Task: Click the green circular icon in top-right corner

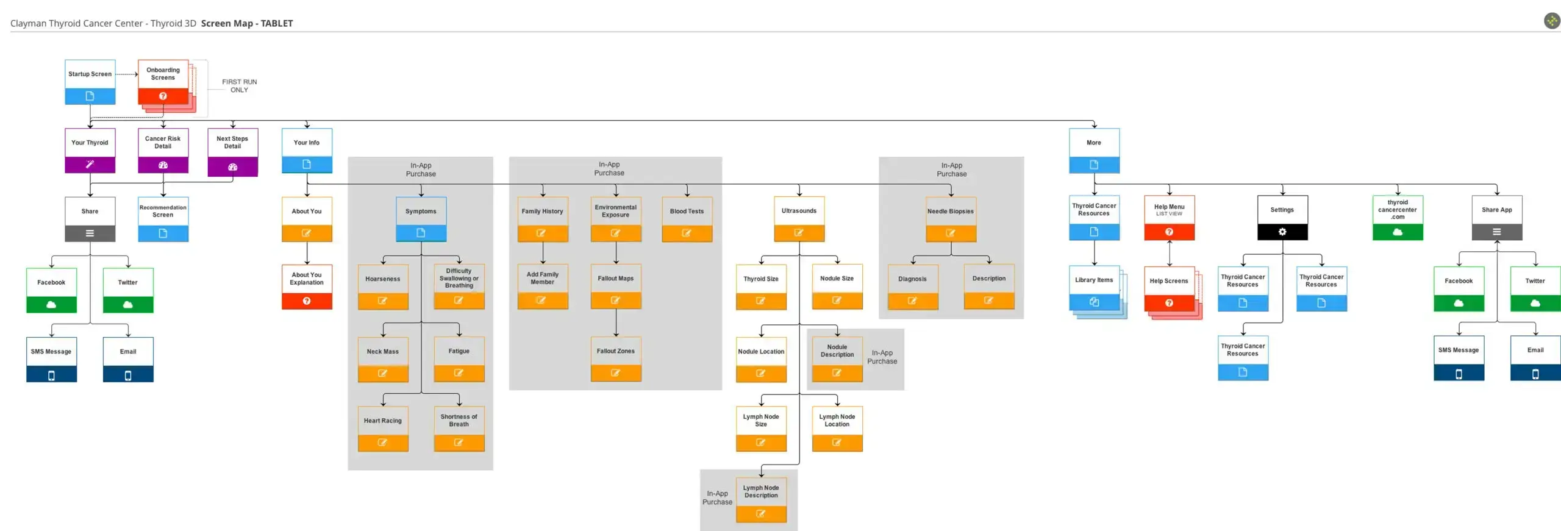Action: pyautogui.click(x=1551, y=21)
